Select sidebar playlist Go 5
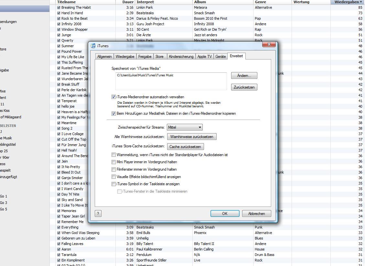365x266 pixels. pos(4,209)
